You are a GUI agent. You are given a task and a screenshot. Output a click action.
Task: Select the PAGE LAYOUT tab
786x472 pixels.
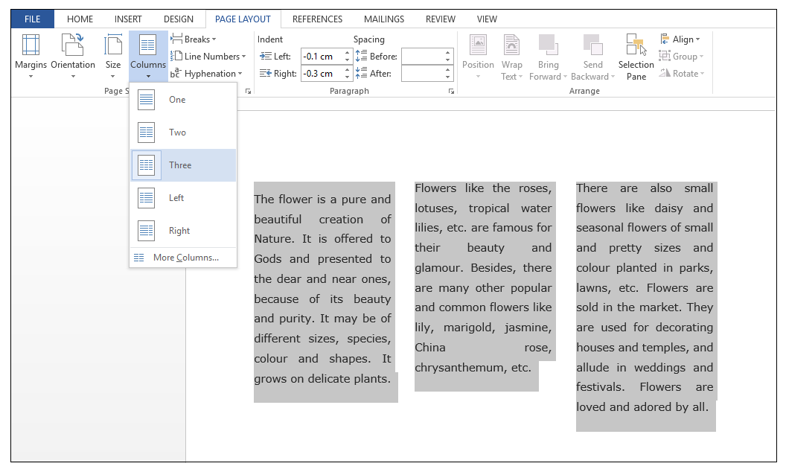[x=243, y=19]
